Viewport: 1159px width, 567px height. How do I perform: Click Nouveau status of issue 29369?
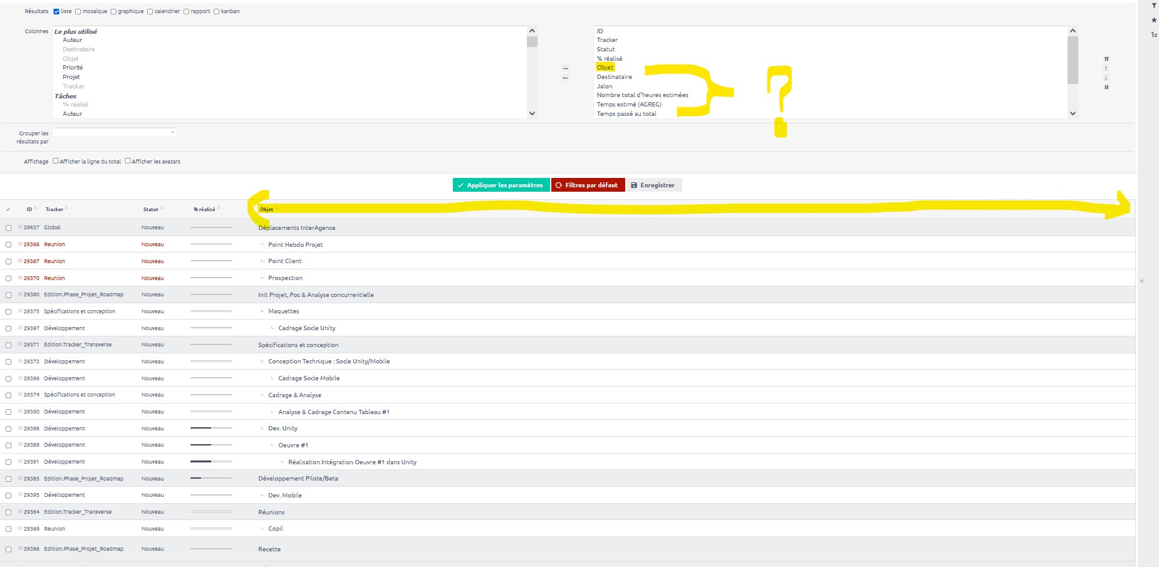[152, 529]
